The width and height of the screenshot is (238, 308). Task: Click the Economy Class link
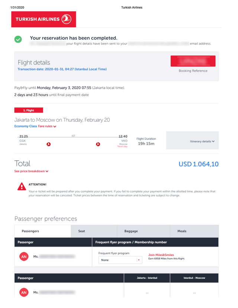tap(26, 126)
